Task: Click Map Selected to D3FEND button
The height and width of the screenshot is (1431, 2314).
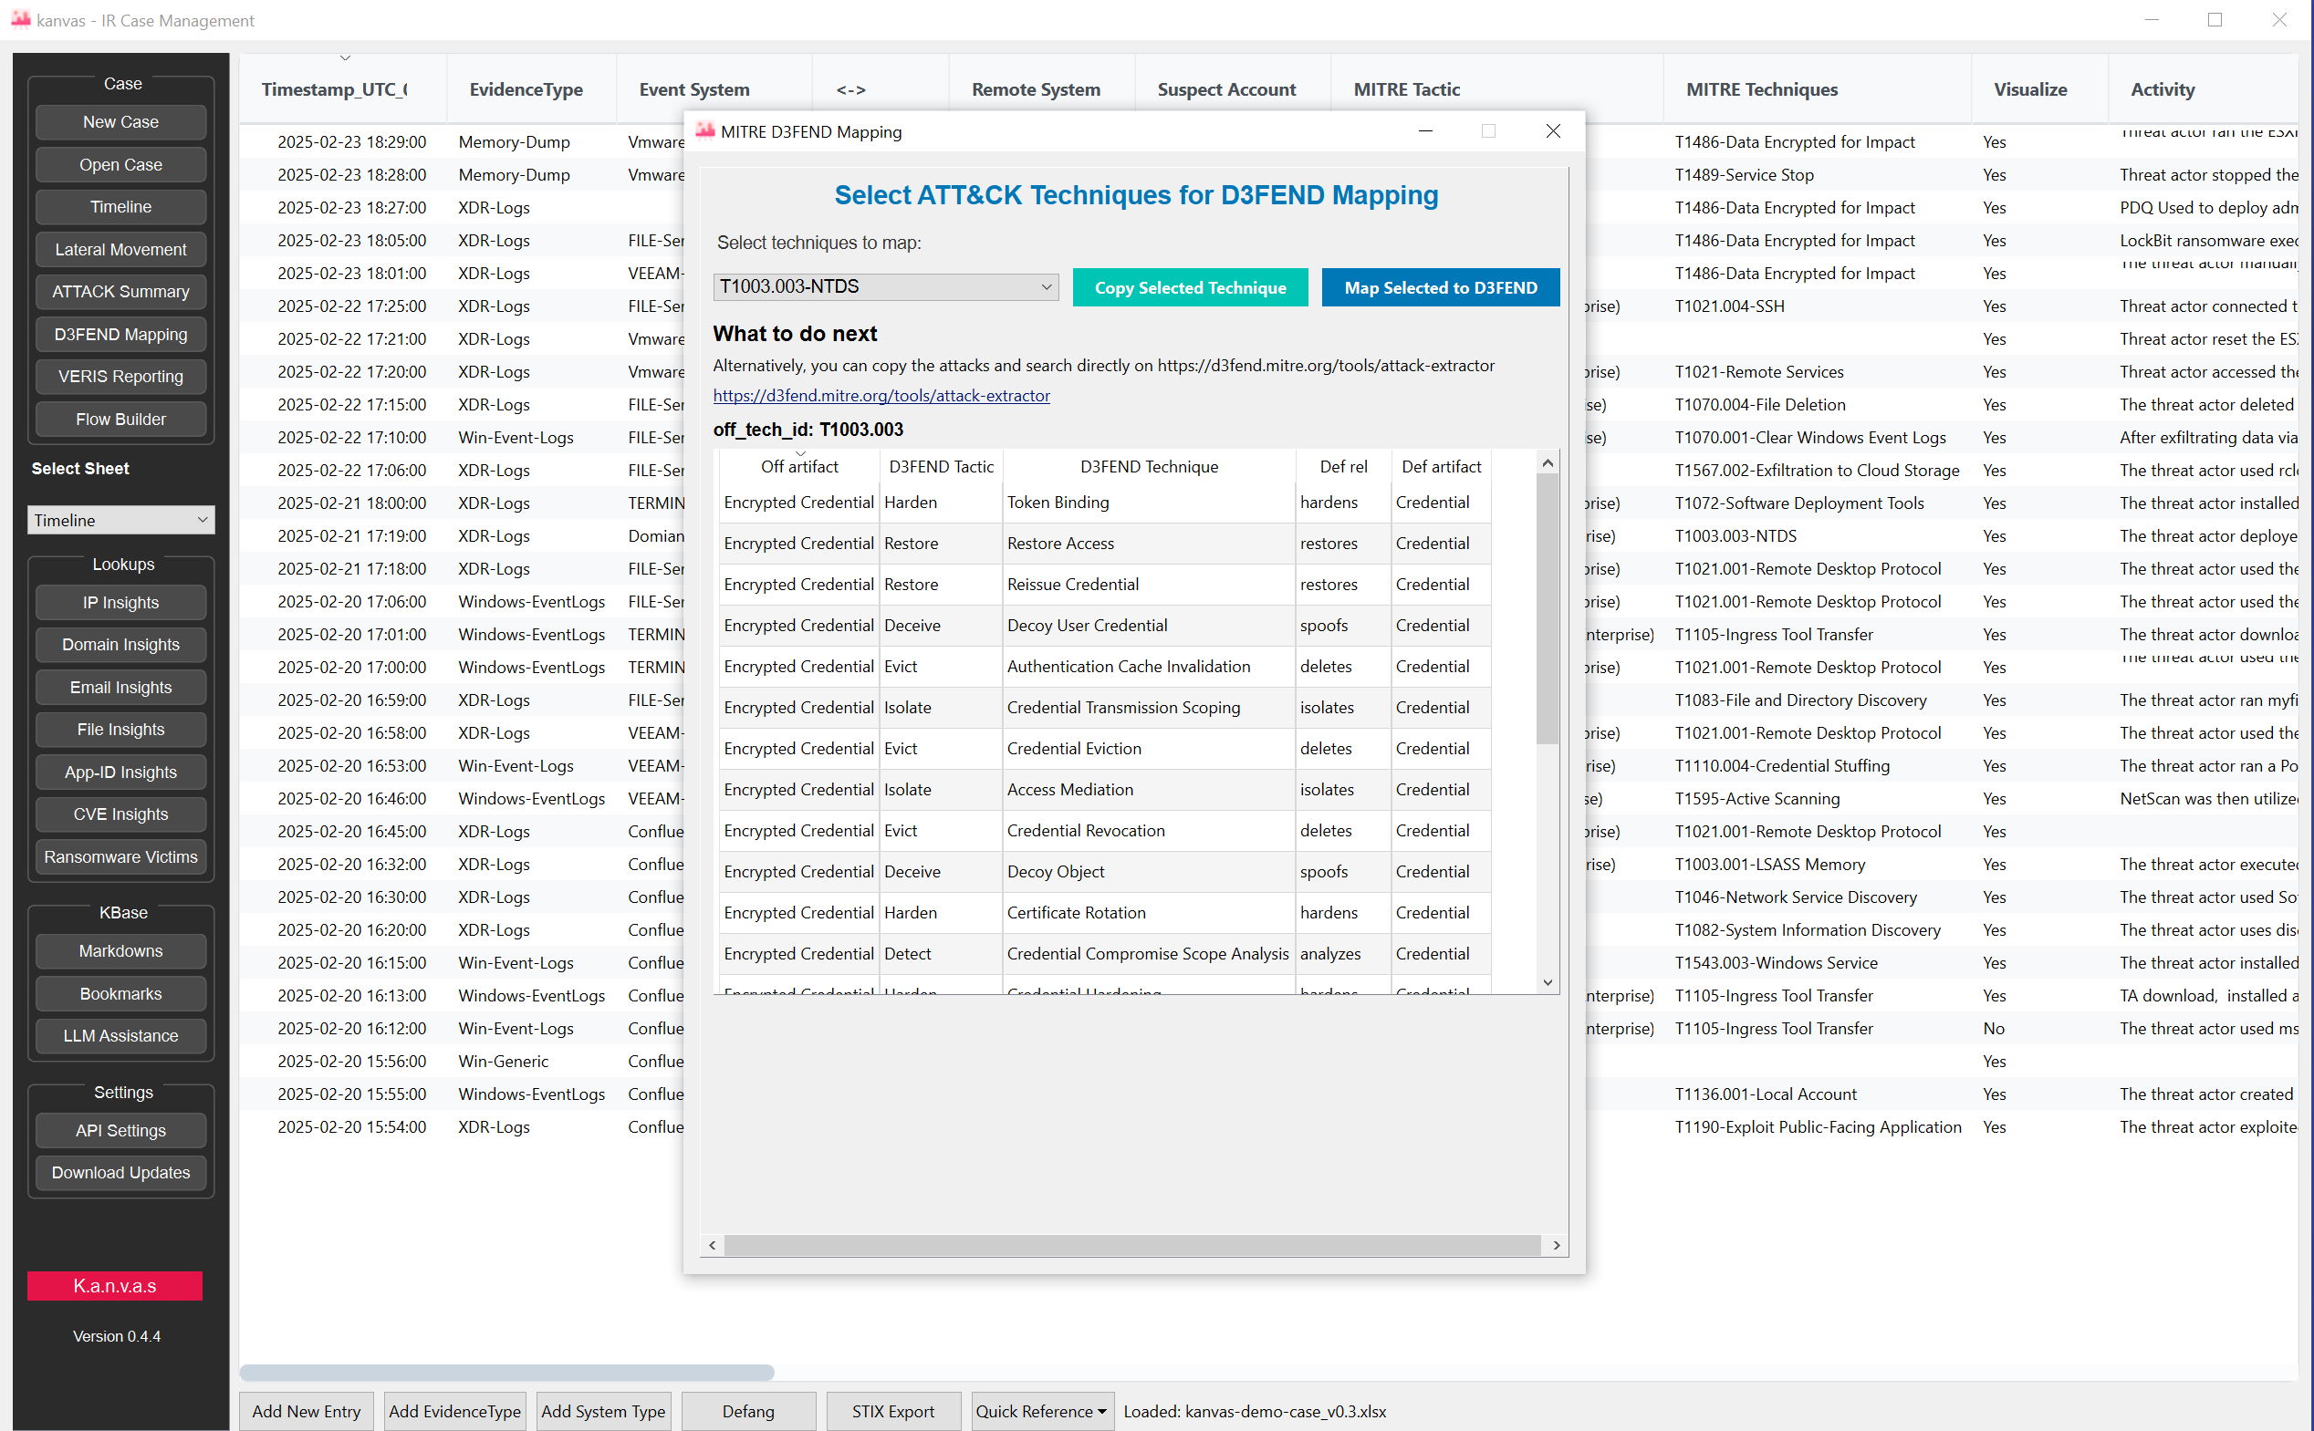Action: click(x=1439, y=287)
